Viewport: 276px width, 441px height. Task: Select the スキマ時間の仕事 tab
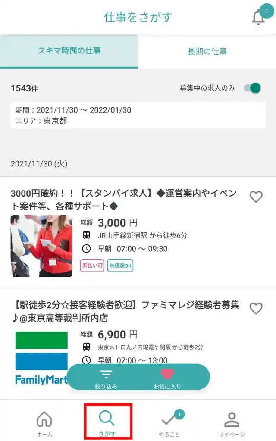click(x=69, y=51)
